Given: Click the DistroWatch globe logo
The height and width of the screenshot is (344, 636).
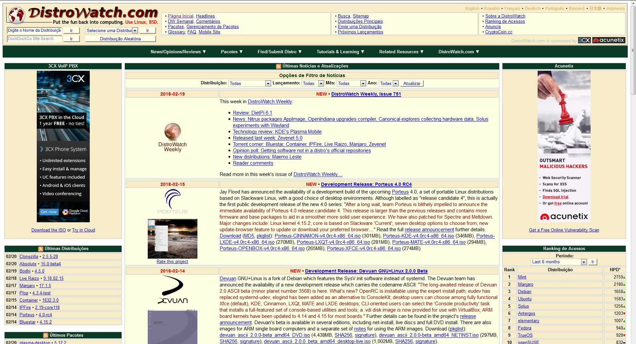Looking at the screenshot, I should [x=17, y=15].
